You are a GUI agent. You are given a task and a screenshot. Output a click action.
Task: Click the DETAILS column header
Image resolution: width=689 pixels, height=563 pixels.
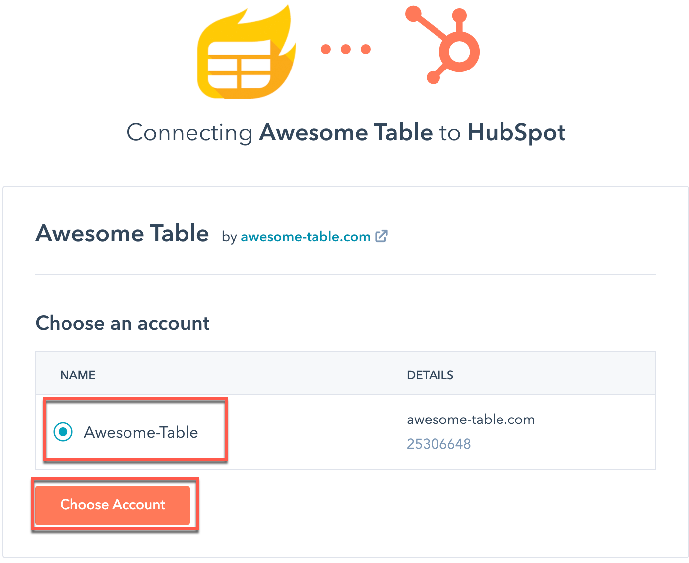pos(430,375)
